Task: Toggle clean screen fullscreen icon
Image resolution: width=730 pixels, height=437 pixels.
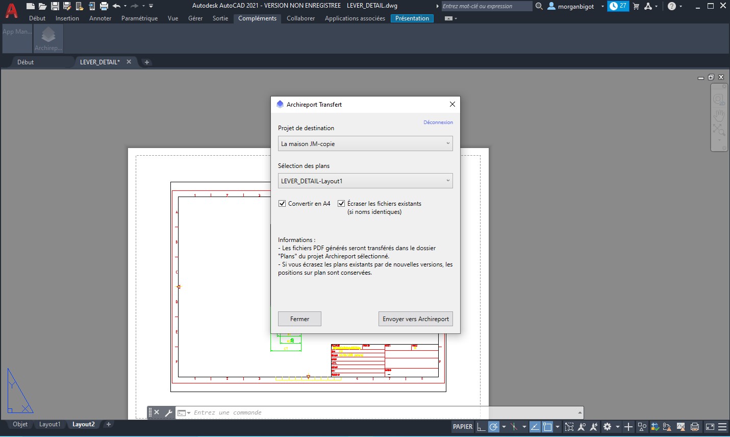Action: click(710, 427)
